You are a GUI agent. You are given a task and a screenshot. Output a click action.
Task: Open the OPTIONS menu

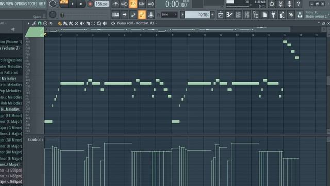(21, 4)
